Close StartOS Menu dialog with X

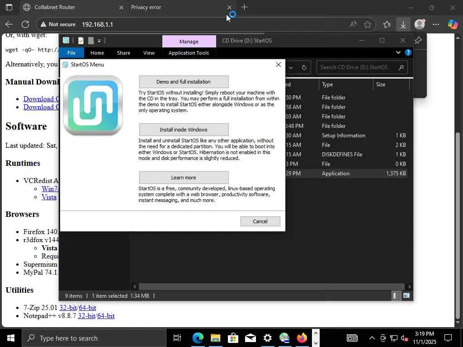click(x=278, y=65)
